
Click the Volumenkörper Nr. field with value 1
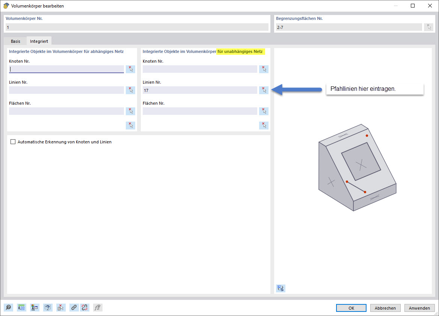[137, 27]
